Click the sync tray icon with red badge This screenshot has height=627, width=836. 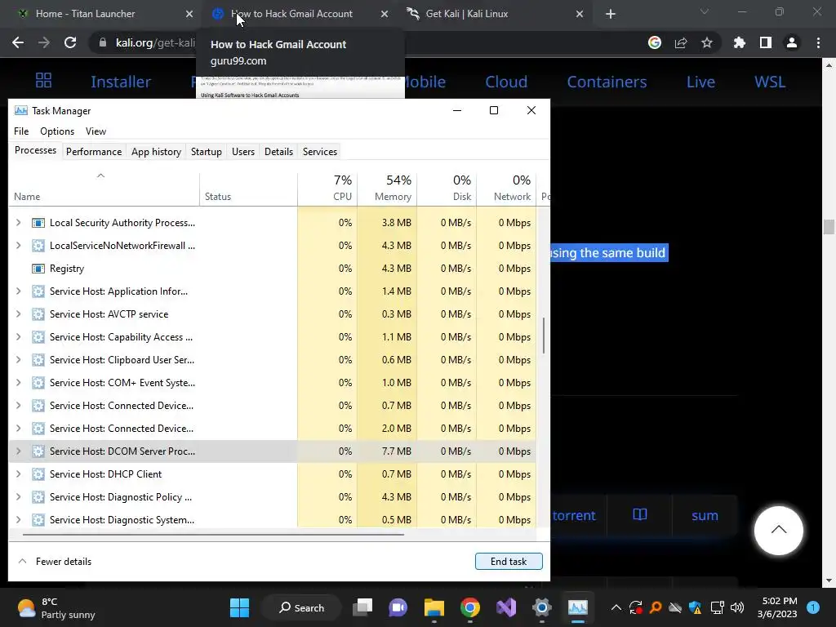click(x=635, y=607)
